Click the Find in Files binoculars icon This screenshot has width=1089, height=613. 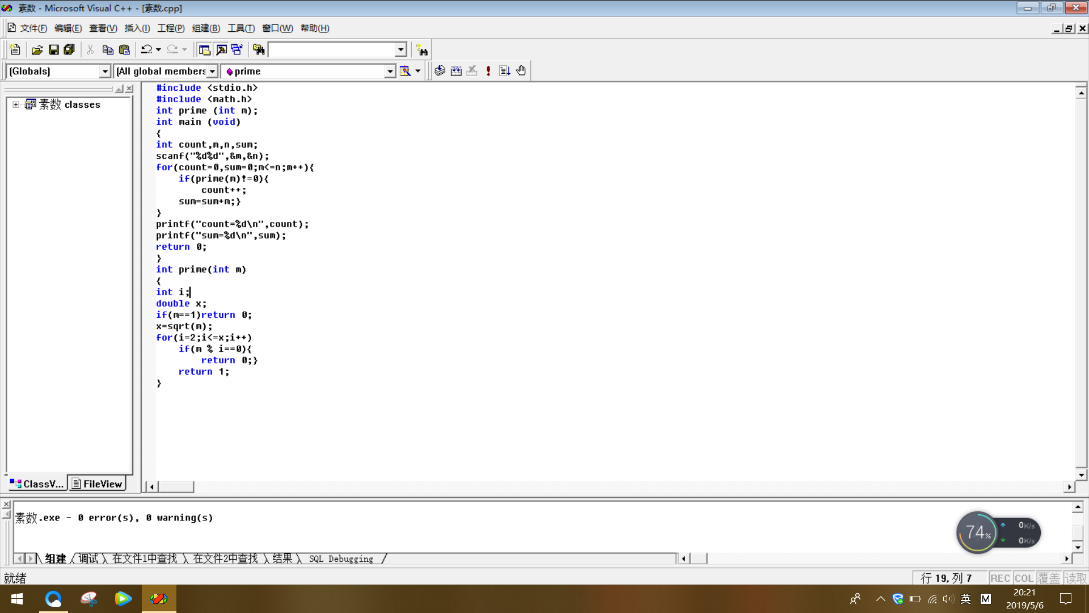tap(259, 50)
